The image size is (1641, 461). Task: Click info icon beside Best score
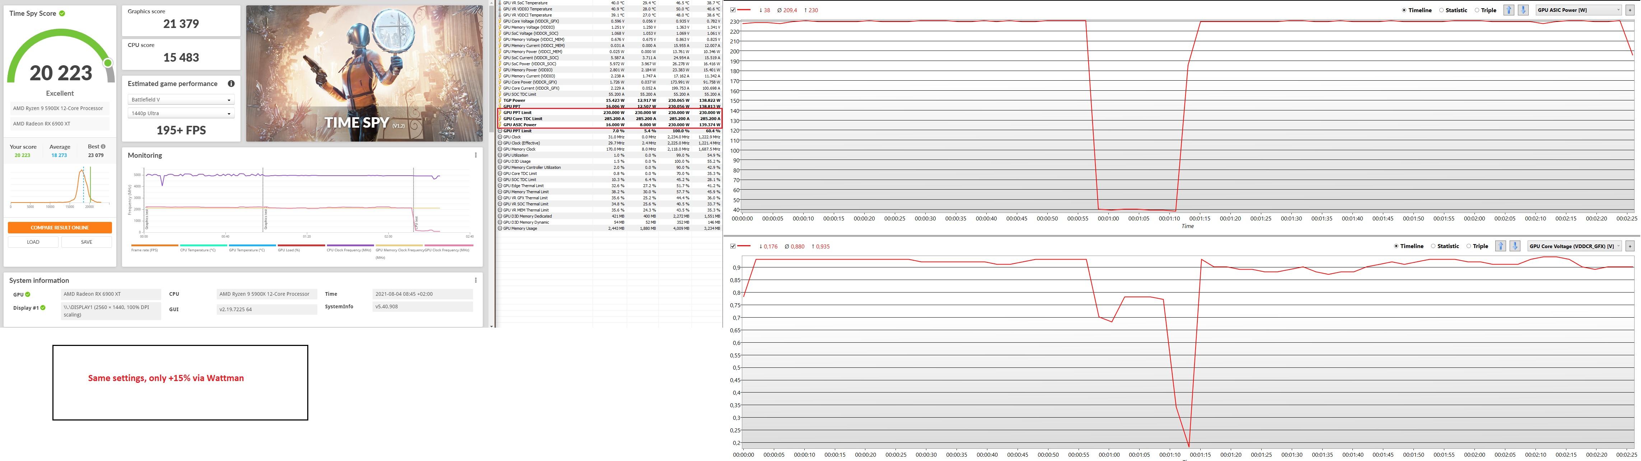[x=103, y=147]
